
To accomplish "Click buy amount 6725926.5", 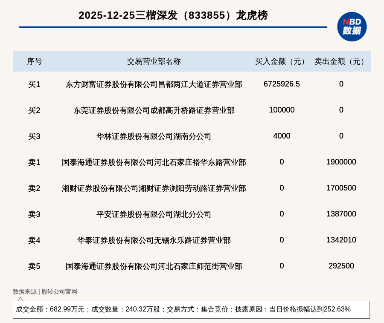I will 282,84.
